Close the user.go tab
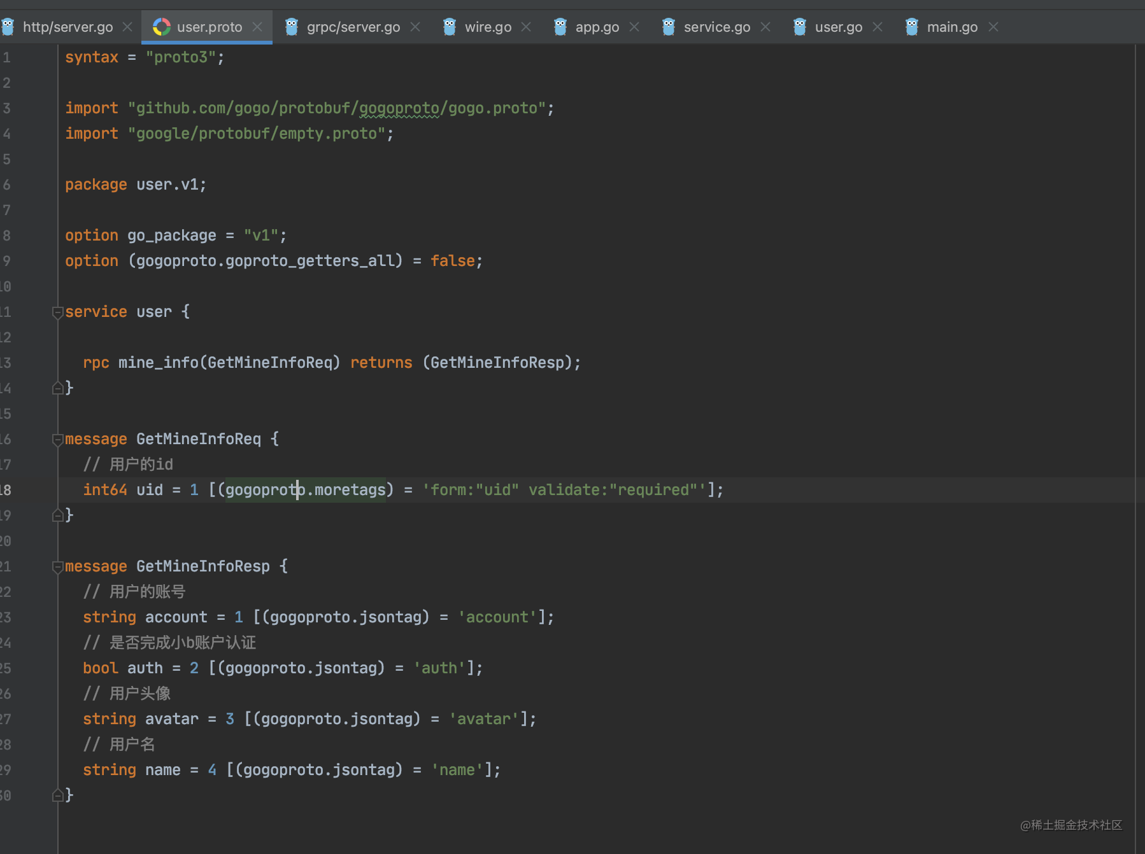 click(878, 27)
